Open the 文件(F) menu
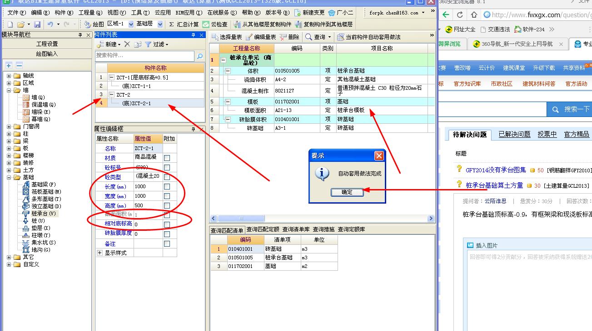 pos(17,13)
